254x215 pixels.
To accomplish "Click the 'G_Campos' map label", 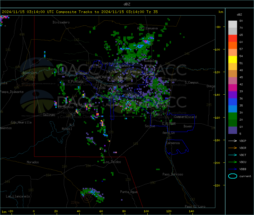I will 192,82.
